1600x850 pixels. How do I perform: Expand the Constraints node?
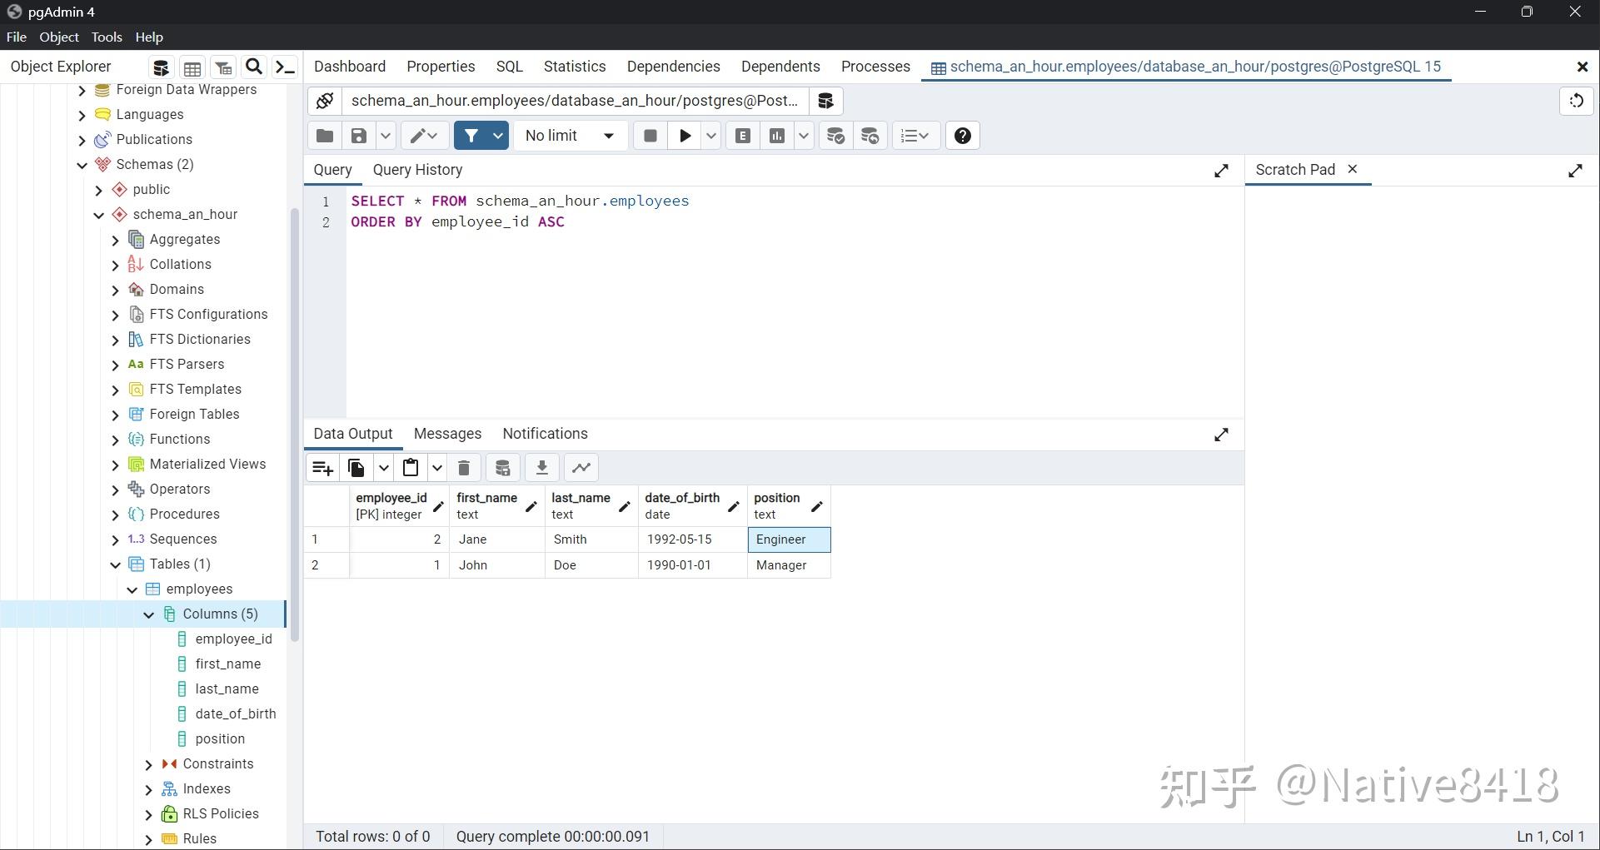pos(149,764)
